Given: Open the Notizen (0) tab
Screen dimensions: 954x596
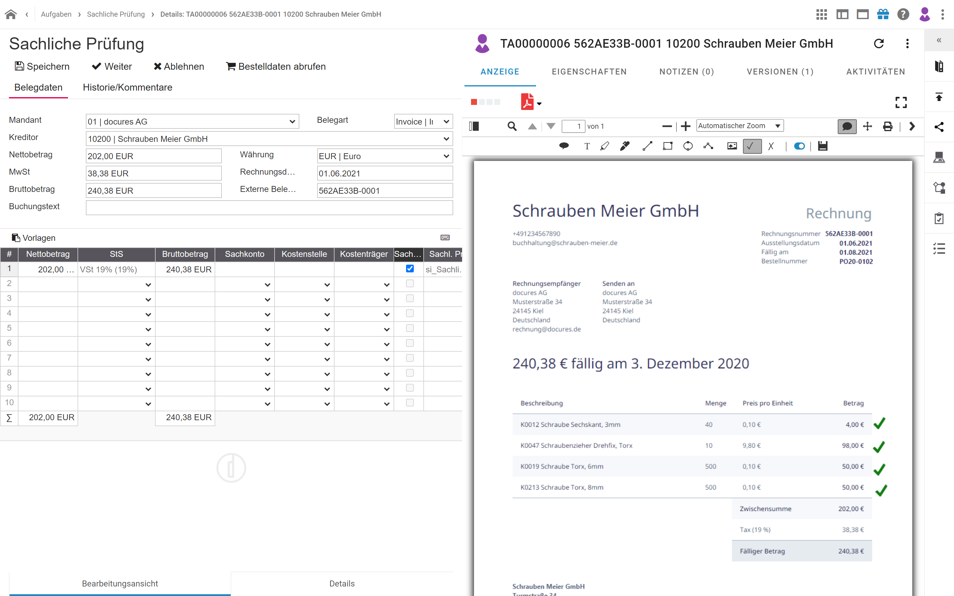Looking at the screenshot, I should [x=687, y=72].
